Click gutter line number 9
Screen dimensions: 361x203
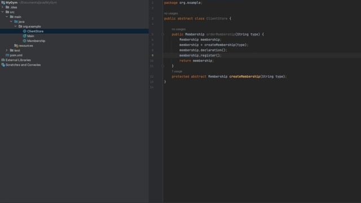click(152, 55)
